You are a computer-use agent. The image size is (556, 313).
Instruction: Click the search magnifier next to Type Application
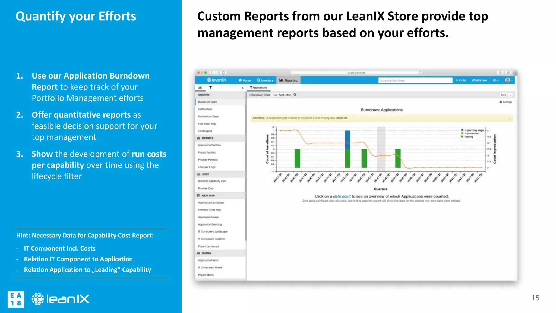coord(295,95)
